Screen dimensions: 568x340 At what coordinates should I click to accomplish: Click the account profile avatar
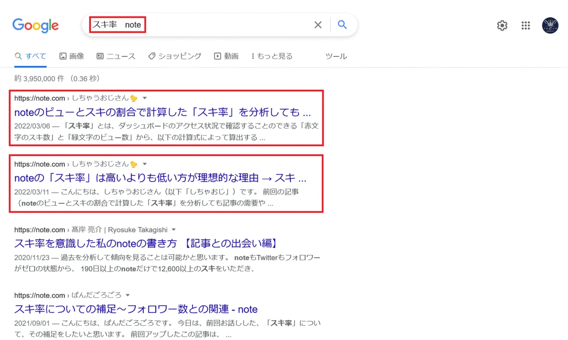point(550,26)
